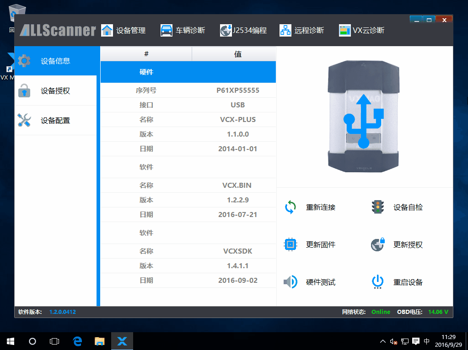The height and width of the screenshot is (350, 468).
Task: Click the speaker icon for 硬件测试
Action: coord(290,282)
